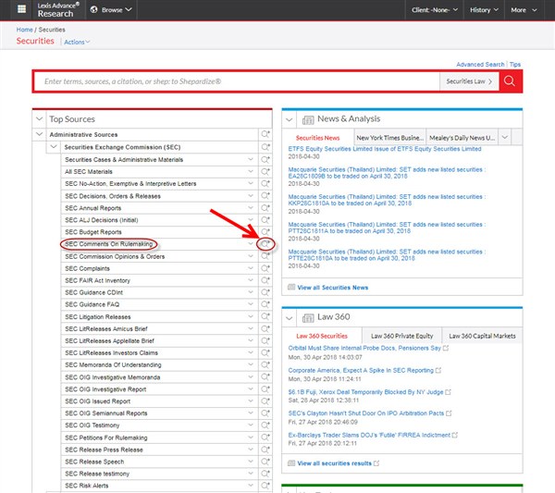Add All SEC Materials as search filter
Viewport: 555px width, 493px height.
[265, 172]
